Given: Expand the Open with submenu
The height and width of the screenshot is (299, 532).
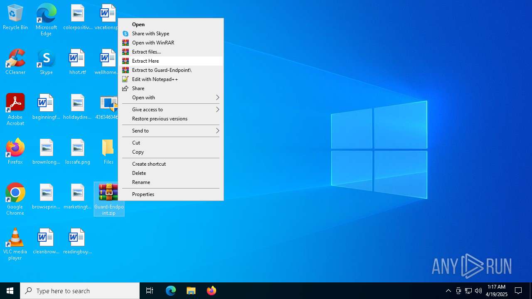Looking at the screenshot, I should click(x=171, y=98).
